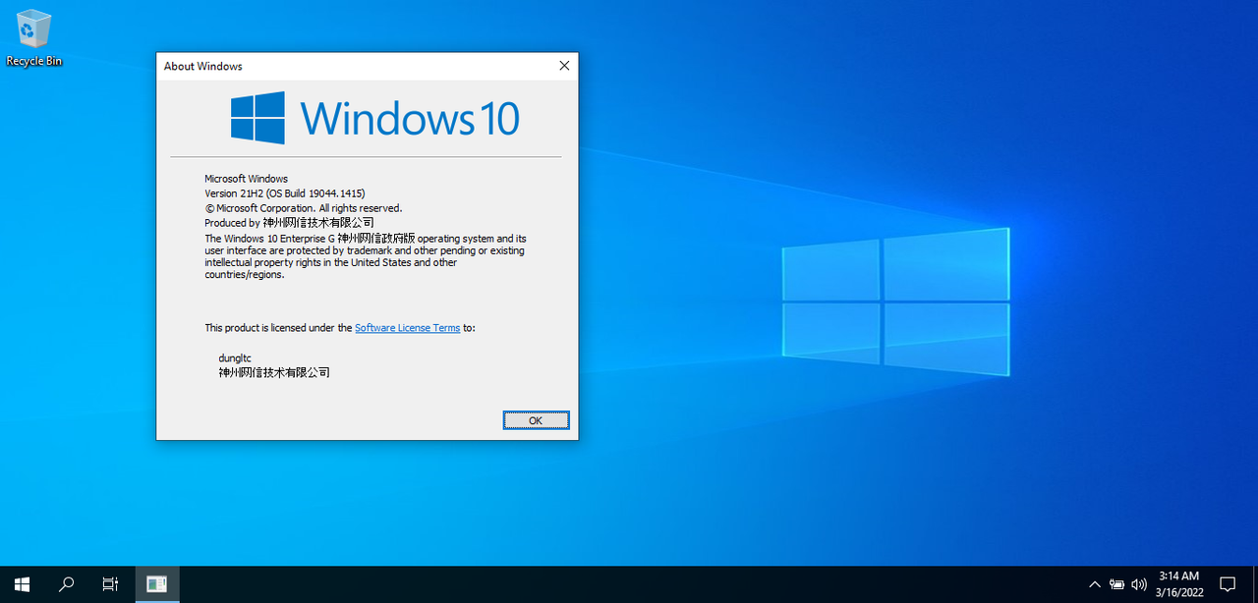Click the Windows 10 logo in dialog
This screenshot has height=603, width=1258.
[375, 118]
